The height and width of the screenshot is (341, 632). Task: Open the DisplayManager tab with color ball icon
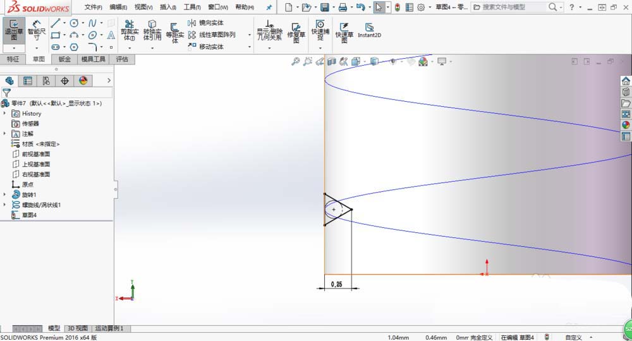click(82, 81)
